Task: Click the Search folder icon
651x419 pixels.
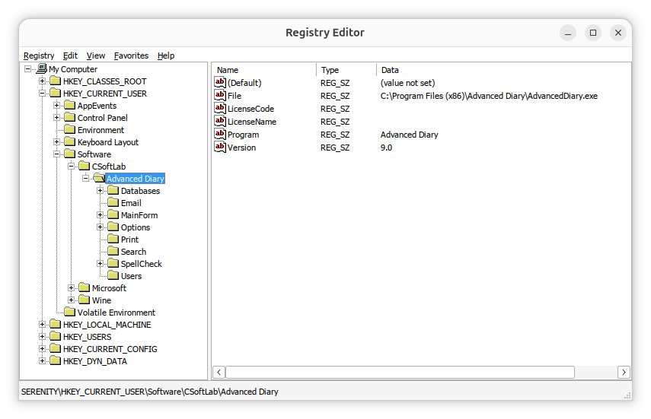Action: click(113, 251)
